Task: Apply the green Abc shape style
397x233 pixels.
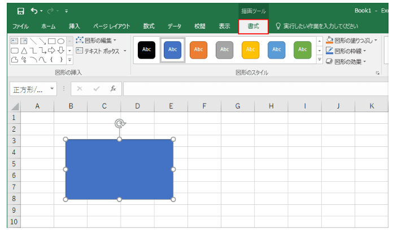Action: 302,50
